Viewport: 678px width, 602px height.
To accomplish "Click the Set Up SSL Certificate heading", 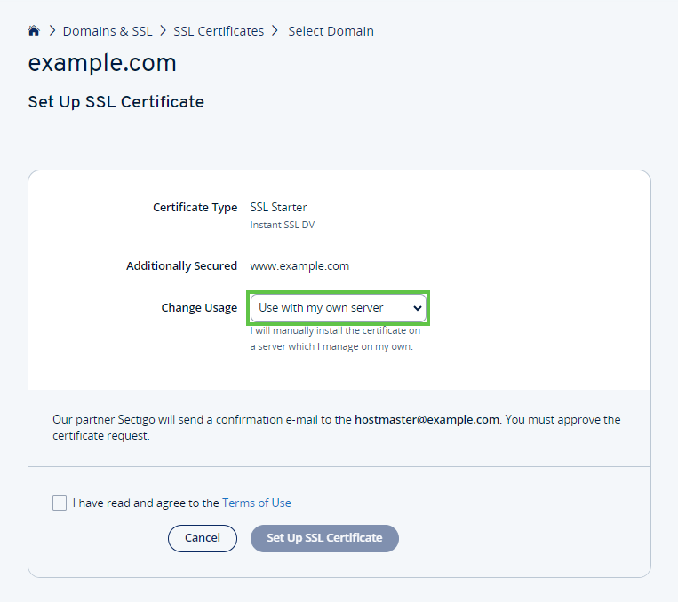I will [116, 102].
